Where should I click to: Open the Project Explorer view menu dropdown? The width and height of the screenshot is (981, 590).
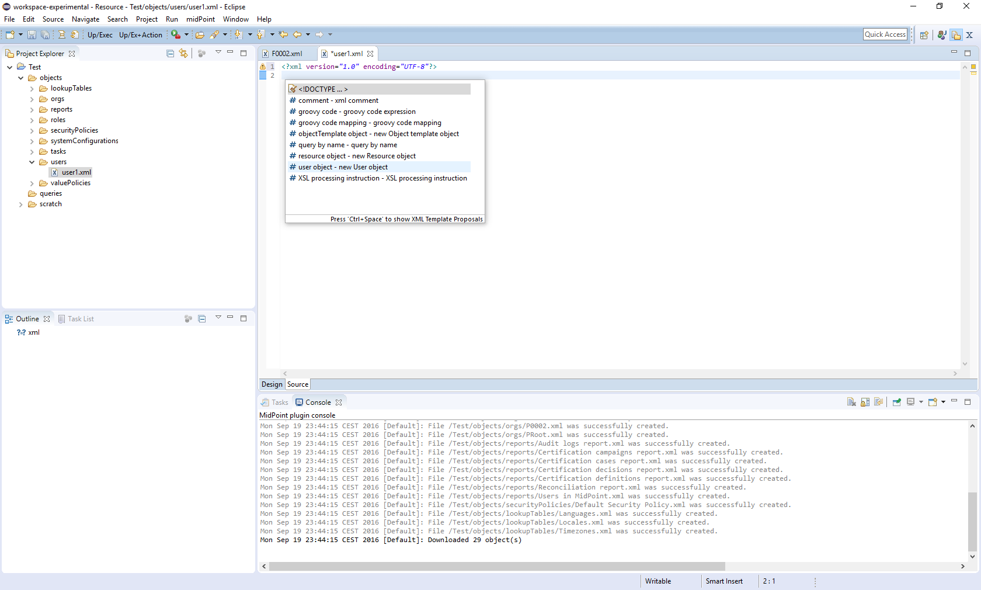pos(218,53)
